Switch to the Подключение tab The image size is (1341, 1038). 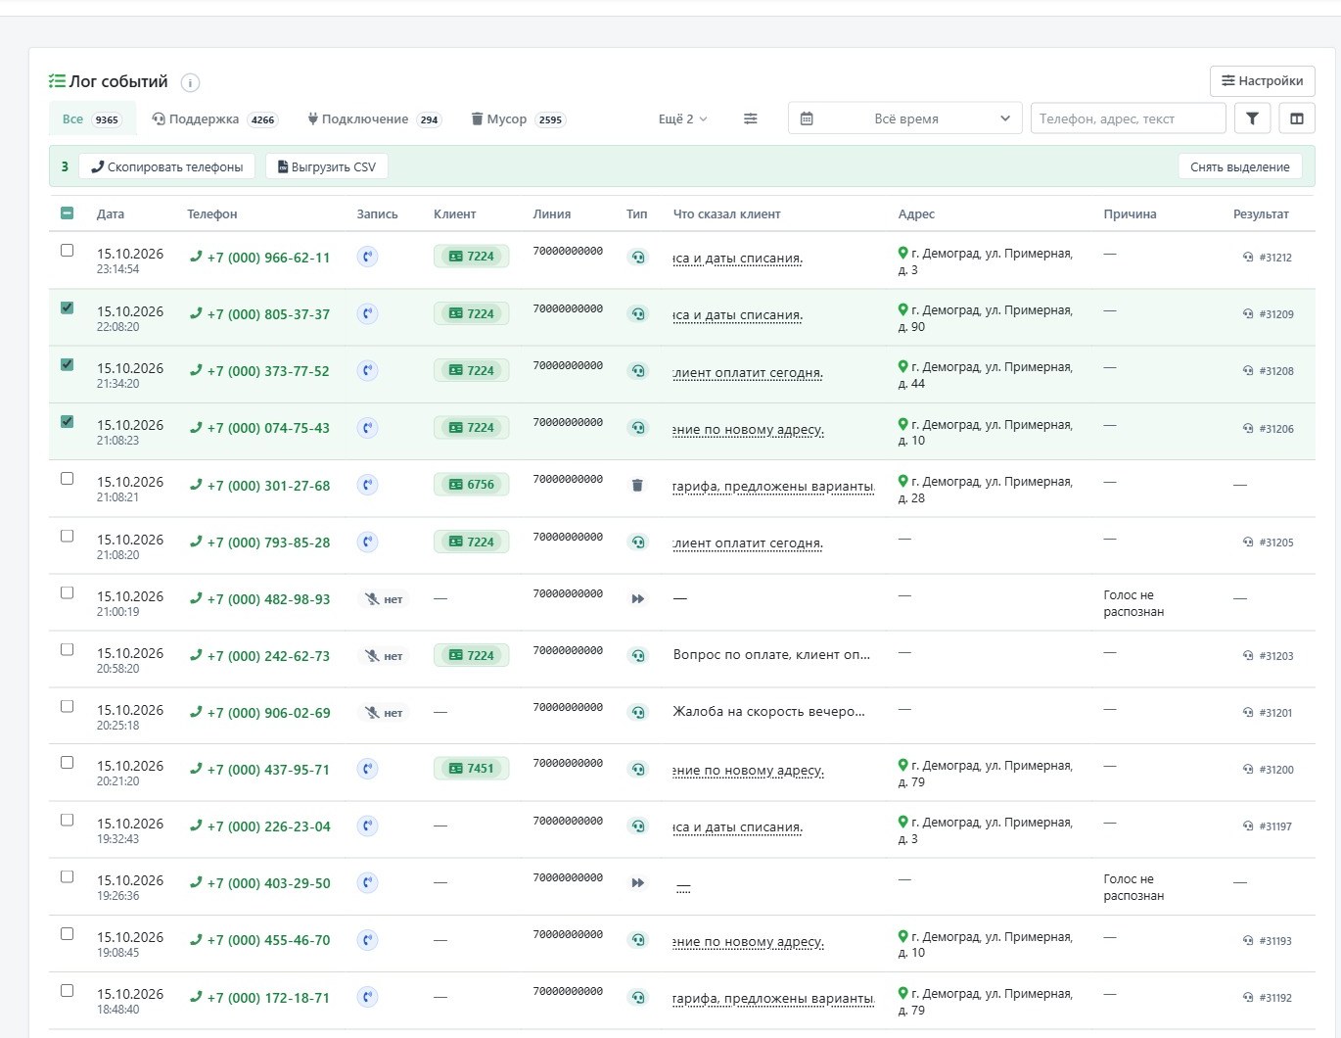click(x=375, y=118)
